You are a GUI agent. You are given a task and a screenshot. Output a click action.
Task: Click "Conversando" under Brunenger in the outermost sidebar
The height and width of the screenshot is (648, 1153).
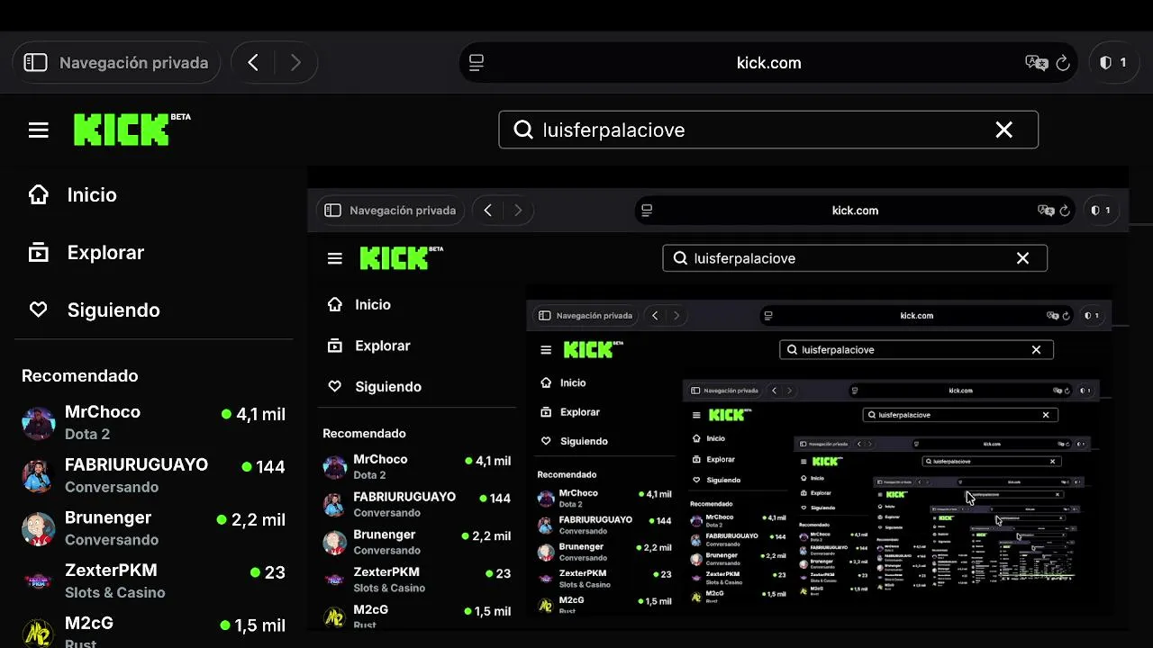click(x=112, y=540)
